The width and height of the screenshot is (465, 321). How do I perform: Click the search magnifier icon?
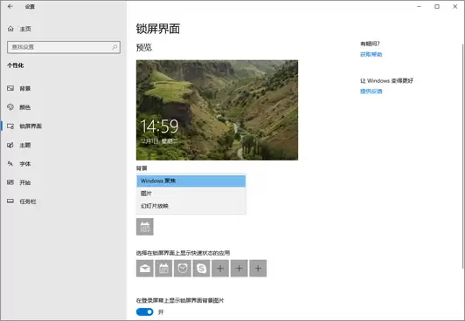pos(115,47)
